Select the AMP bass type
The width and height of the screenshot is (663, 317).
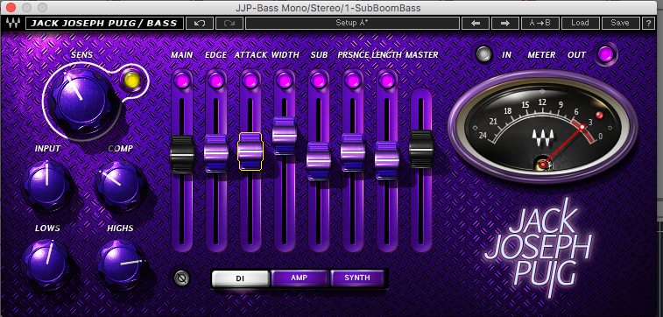coord(300,278)
